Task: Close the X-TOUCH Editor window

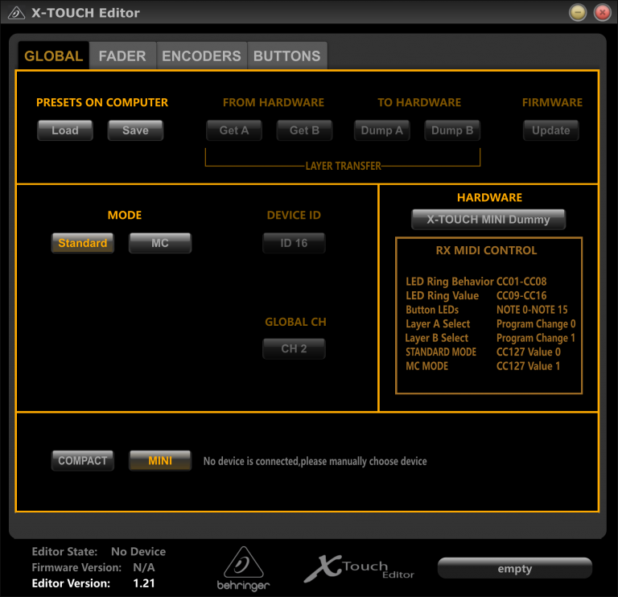Action: (x=601, y=13)
